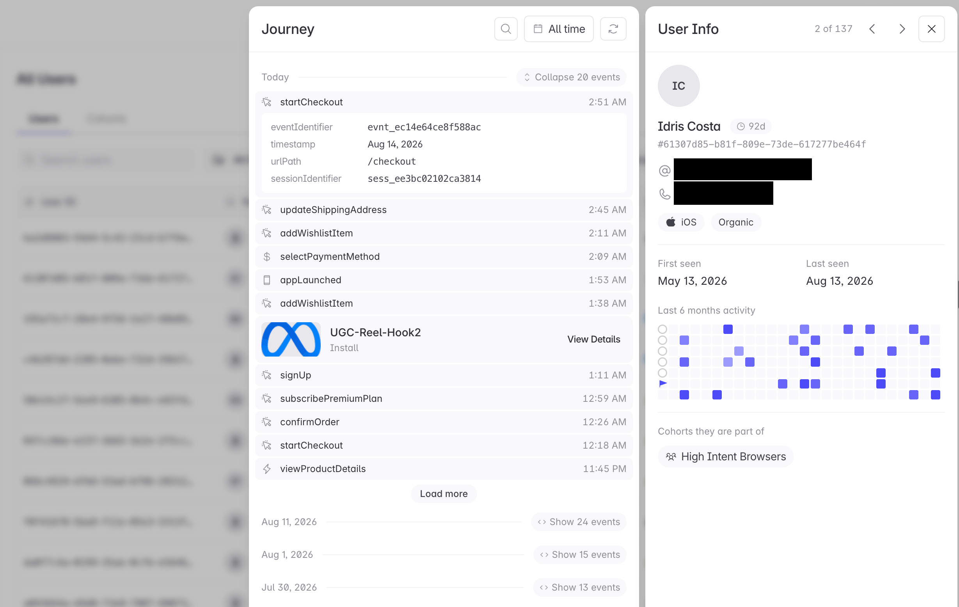Open the Journey search icon
Screen dimensions: 959x607
point(506,29)
